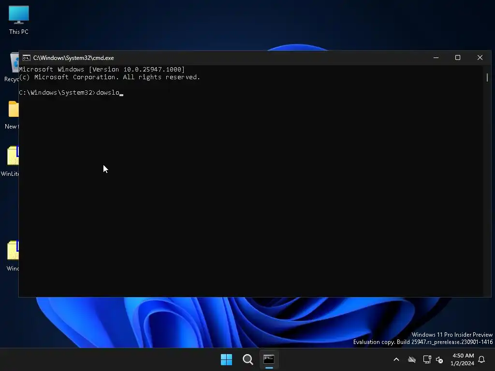Click the OneDrive cloud tray icon
The image size is (495, 371).
pos(412,359)
